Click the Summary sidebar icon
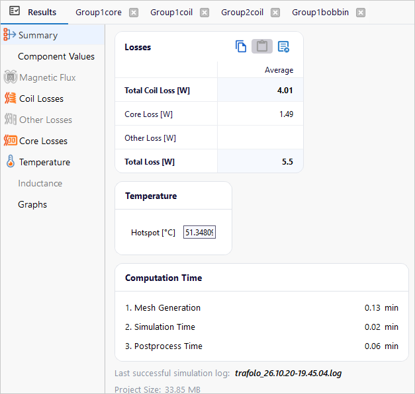This screenshot has width=415, height=394. pyautogui.click(x=9, y=34)
